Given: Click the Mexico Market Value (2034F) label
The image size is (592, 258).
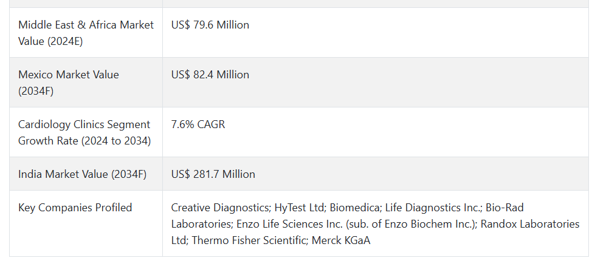Looking at the screenshot, I should click(x=68, y=83).
